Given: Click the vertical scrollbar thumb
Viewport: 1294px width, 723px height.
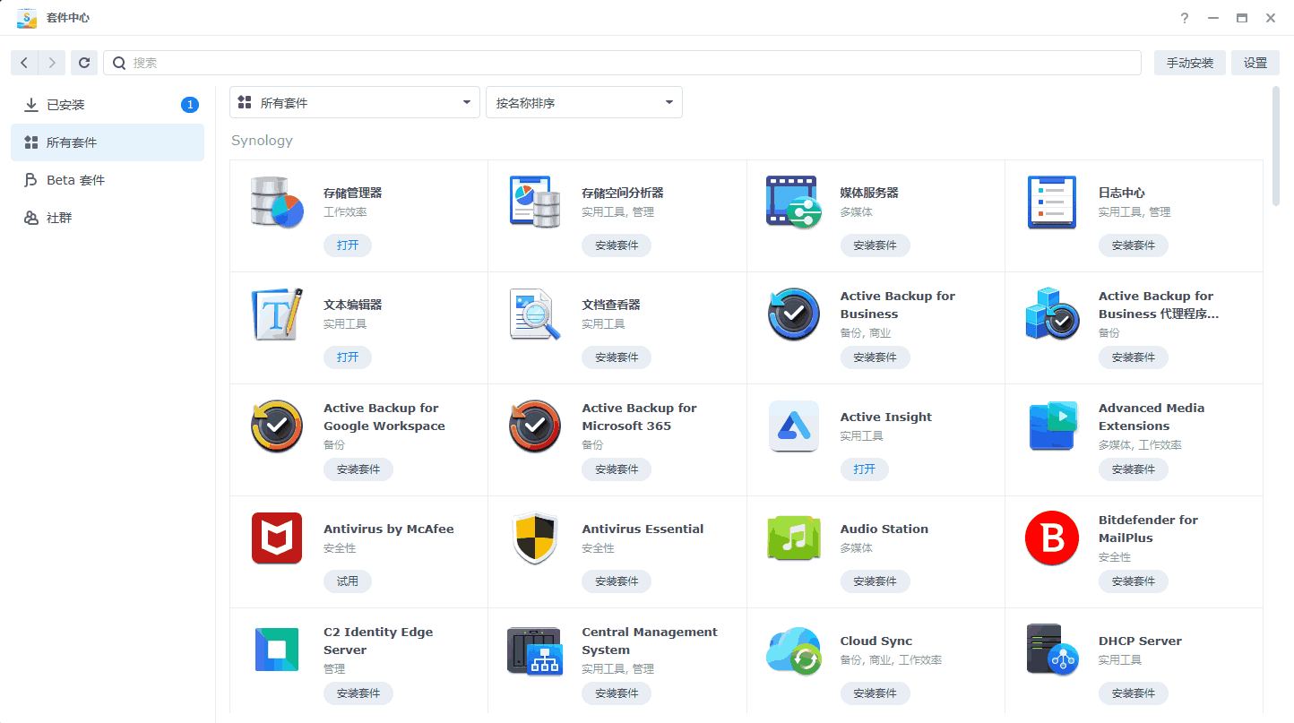Looking at the screenshot, I should 1276,146.
